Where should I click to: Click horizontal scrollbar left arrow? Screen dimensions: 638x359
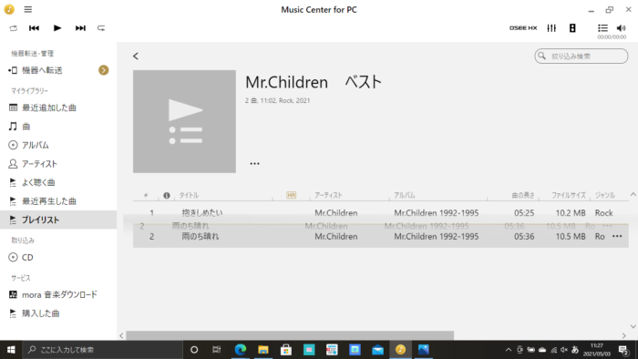click(x=121, y=336)
